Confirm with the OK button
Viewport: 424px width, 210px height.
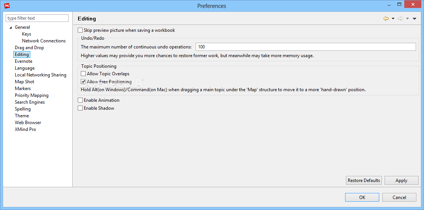pos(362,197)
